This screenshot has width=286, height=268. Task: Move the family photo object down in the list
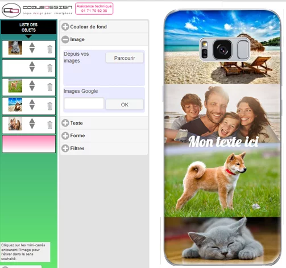(x=32, y=126)
